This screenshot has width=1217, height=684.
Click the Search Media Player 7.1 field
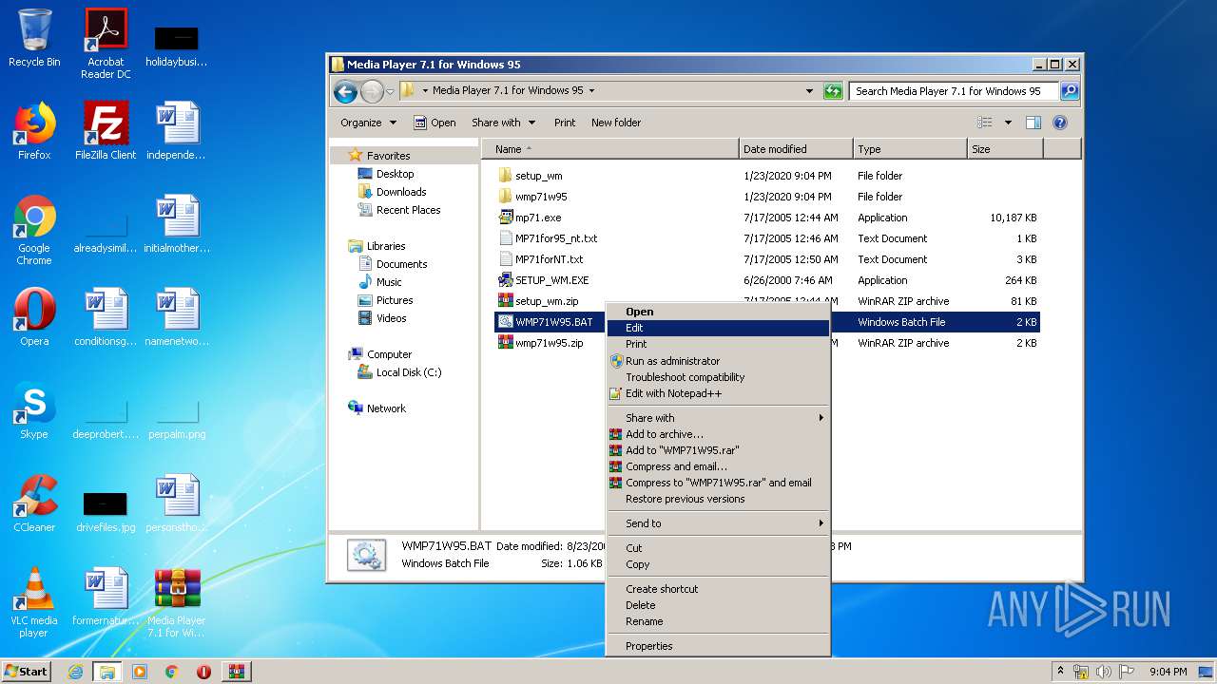tap(954, 91)
